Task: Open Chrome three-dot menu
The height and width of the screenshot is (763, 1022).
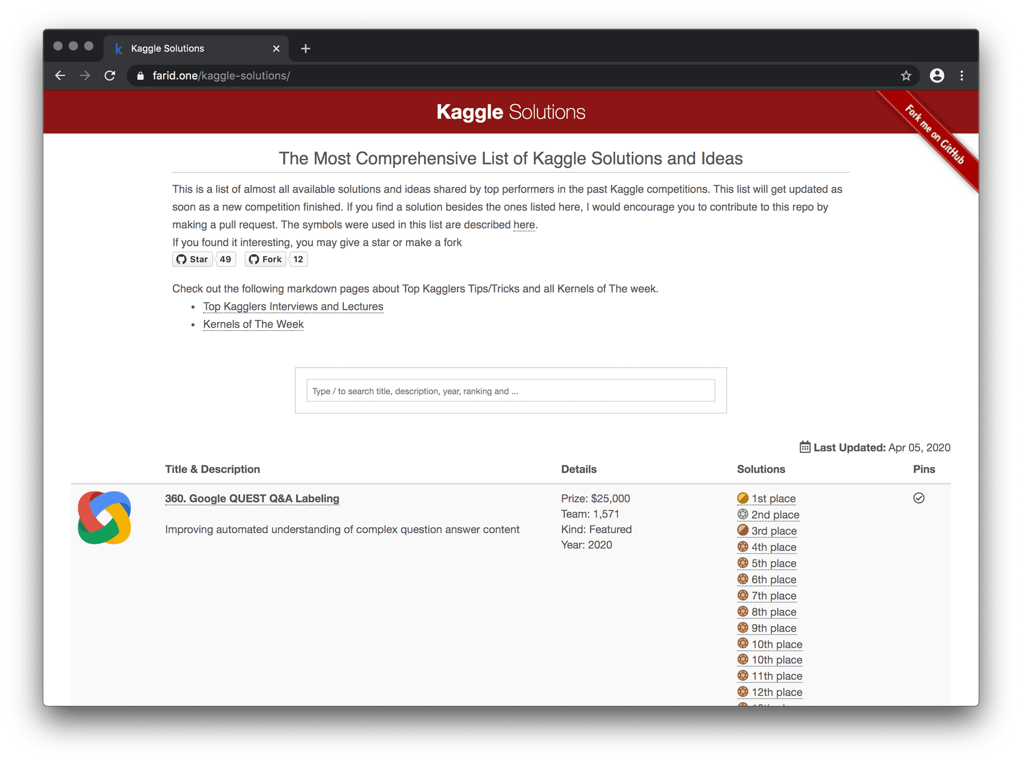Action: (x=961, y=76)
